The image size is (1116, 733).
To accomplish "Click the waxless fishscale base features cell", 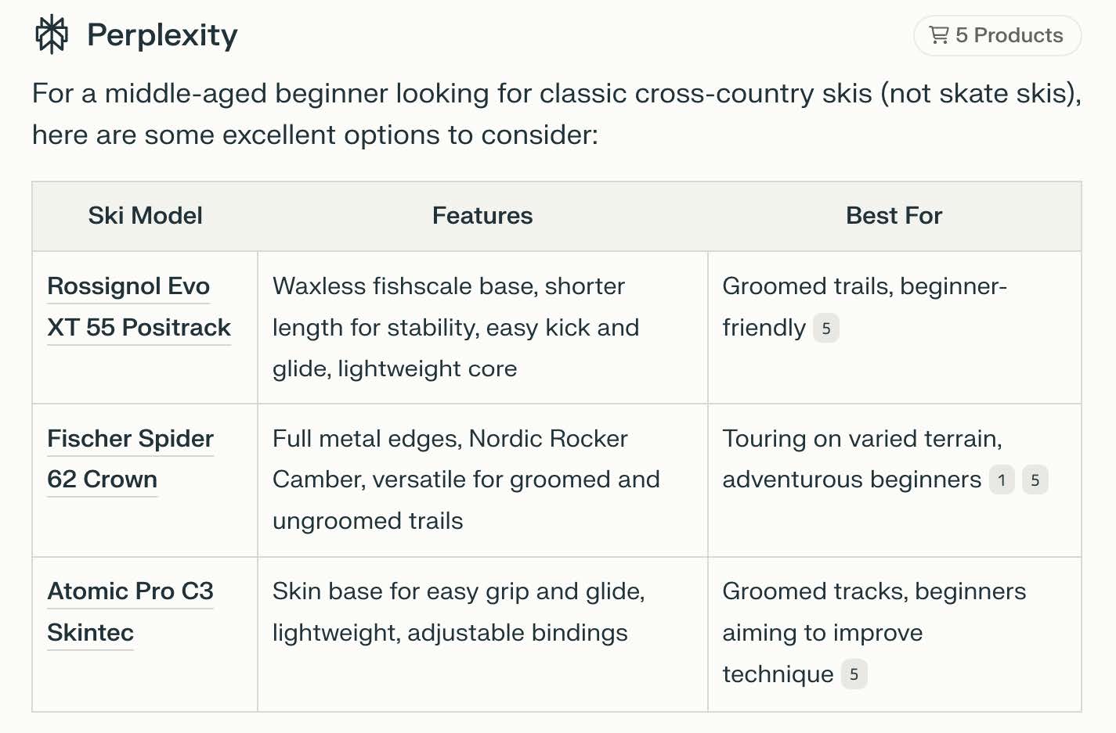I will coord(482,327).
